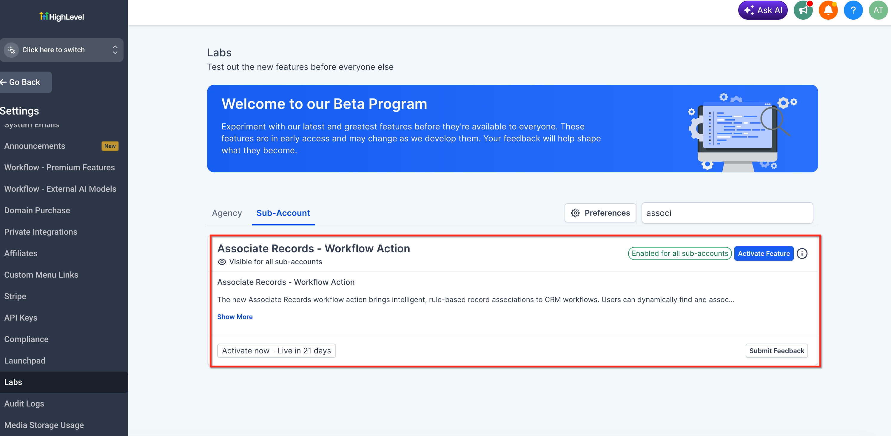Click the Enabled for all sub-accounts badge
The image size is (891, 436).
680,253
